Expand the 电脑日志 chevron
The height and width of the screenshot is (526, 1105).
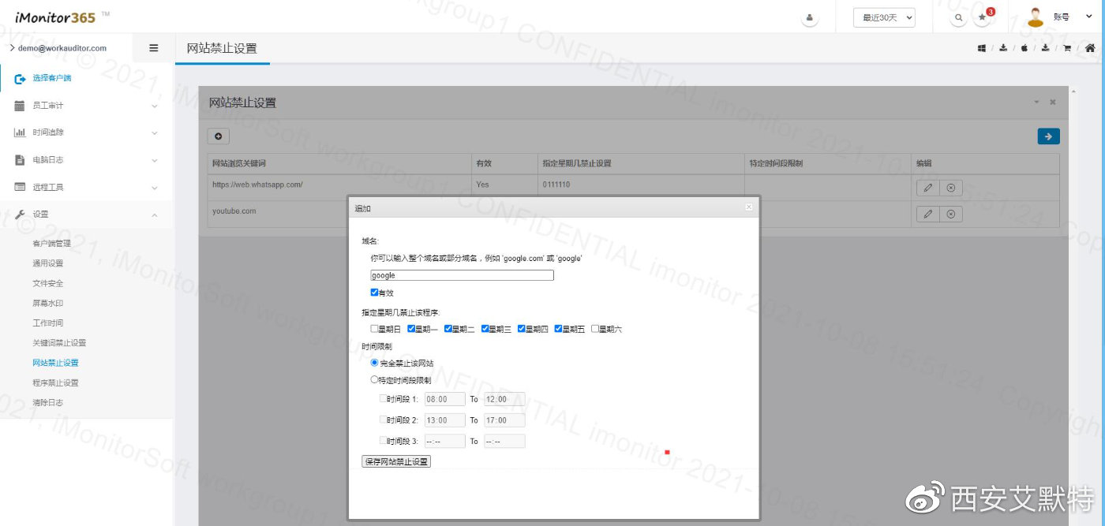(x=155, y=160)
